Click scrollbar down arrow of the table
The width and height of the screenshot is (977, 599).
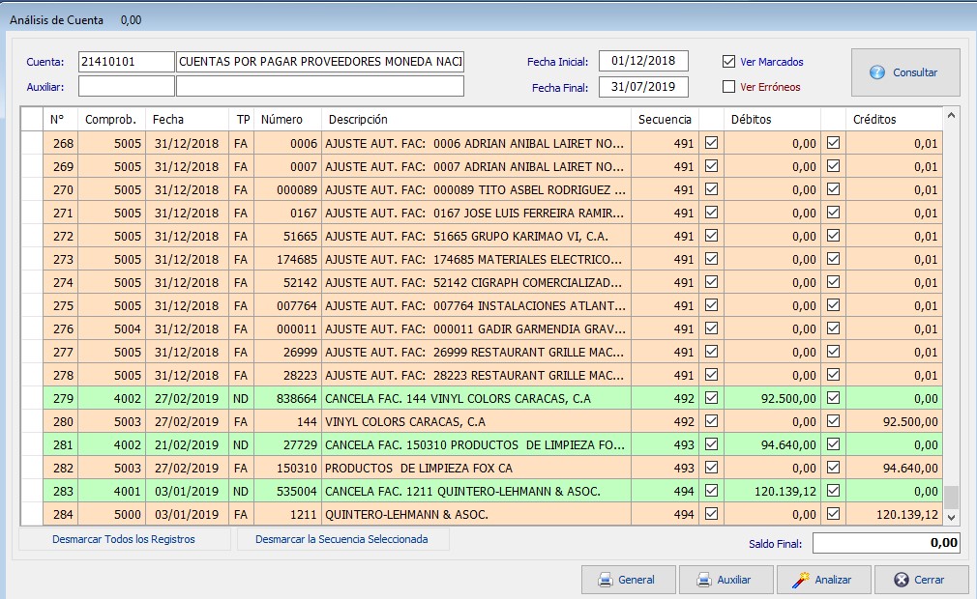coord(951,517)
